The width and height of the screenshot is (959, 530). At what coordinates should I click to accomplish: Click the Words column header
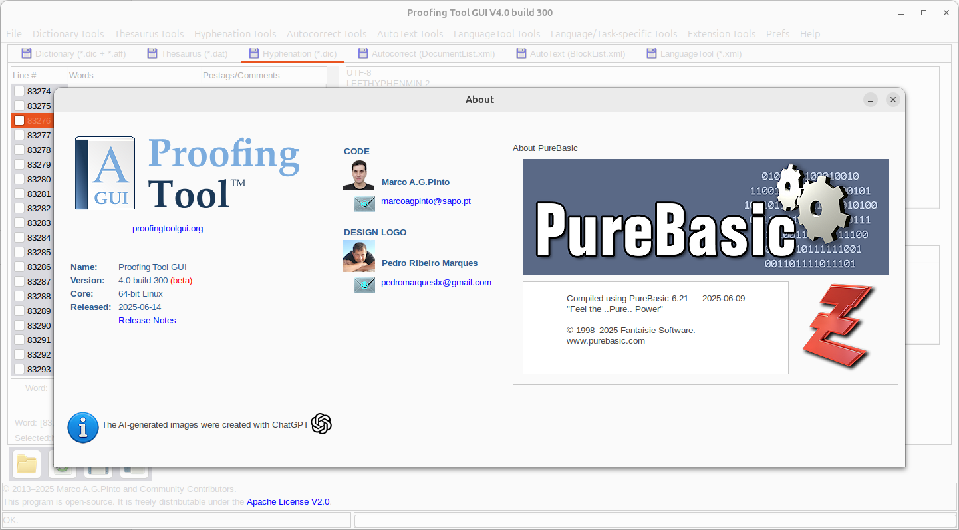coord(81,76)
